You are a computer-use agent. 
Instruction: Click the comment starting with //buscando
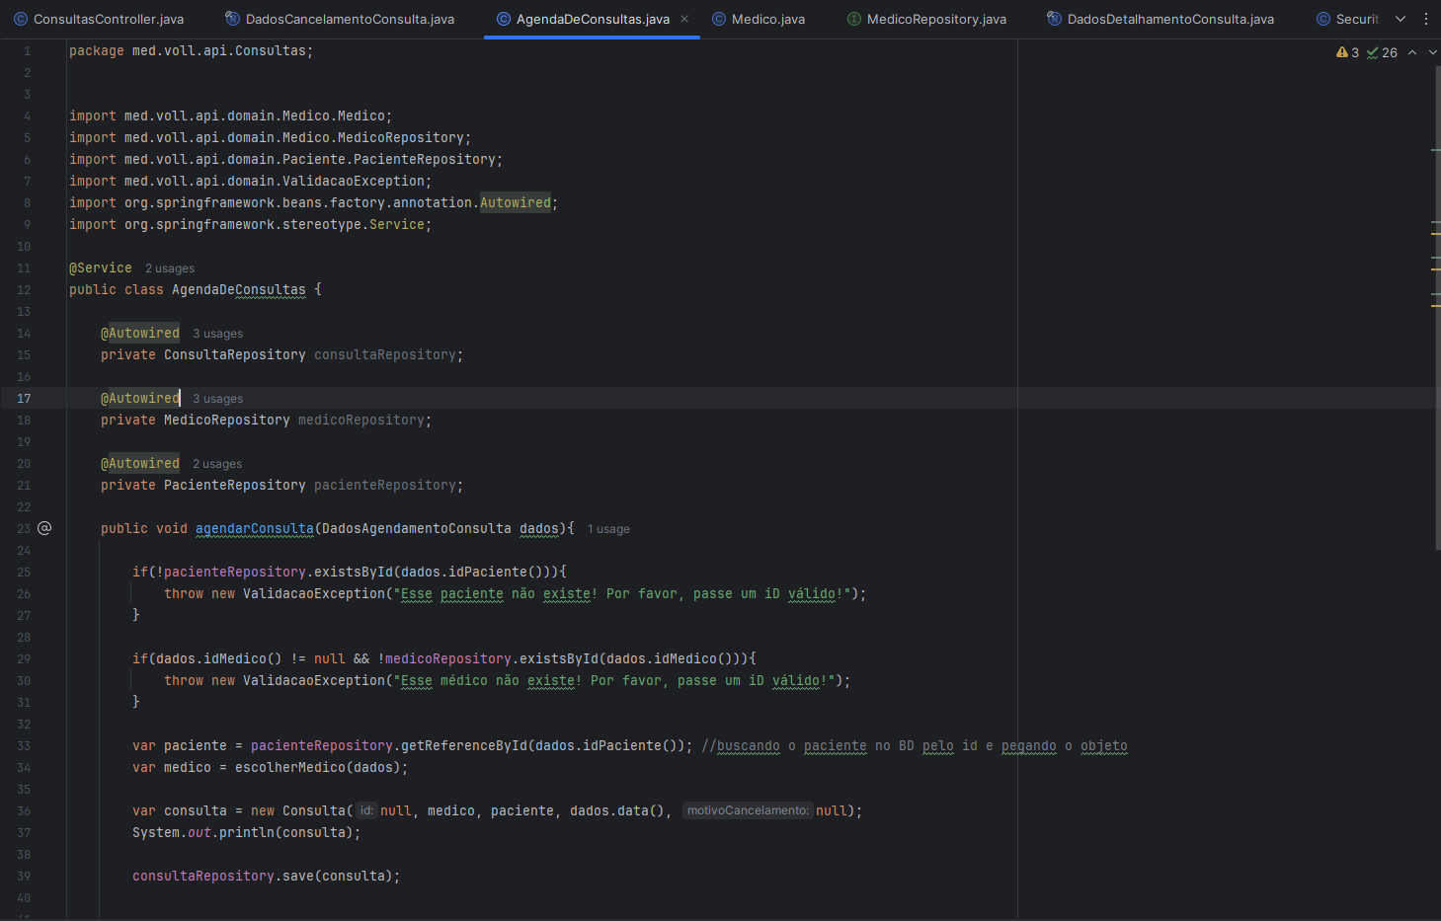click(915, 745)
